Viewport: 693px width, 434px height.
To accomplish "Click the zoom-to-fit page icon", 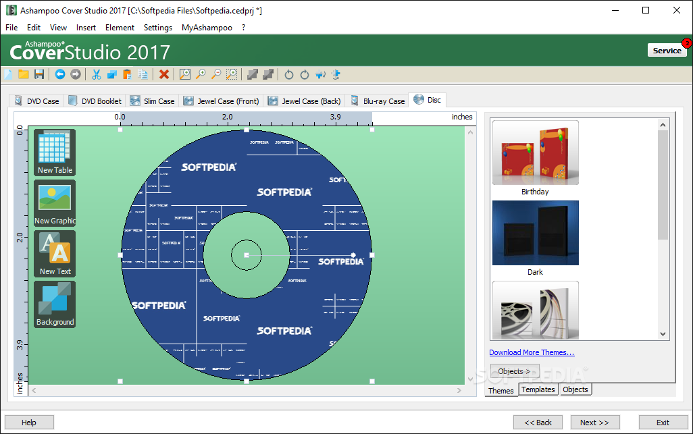I will [185, 74].
